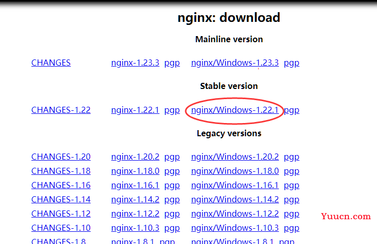
Task: Download nginx/Windows-1.18.0 build
Action: tap(235, 171)
